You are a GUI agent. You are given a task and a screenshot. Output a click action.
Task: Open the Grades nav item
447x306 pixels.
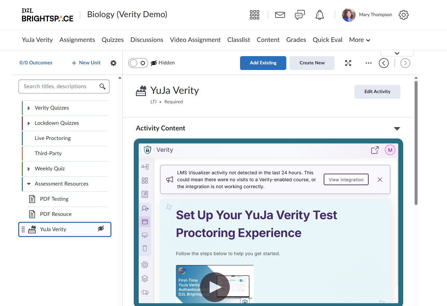[x=296, y=40]
